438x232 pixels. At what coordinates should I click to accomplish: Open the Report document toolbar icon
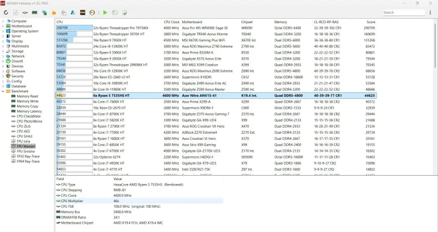pyautogui.click(x=16, y=13)
